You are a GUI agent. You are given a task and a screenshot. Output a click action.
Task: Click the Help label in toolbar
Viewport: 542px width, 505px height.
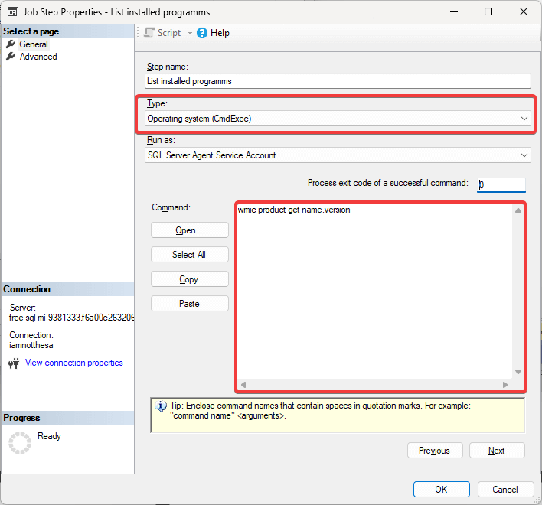click(220, 33)
